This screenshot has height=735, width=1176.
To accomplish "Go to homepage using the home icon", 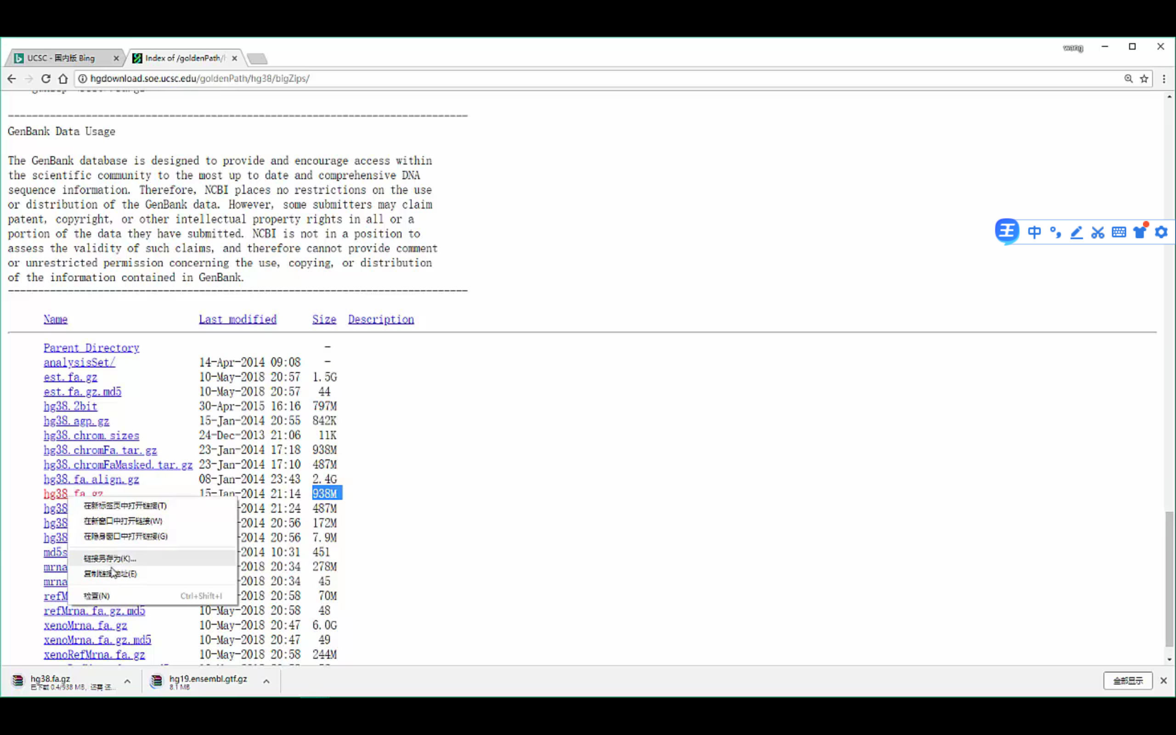I will tap(63, 78).
